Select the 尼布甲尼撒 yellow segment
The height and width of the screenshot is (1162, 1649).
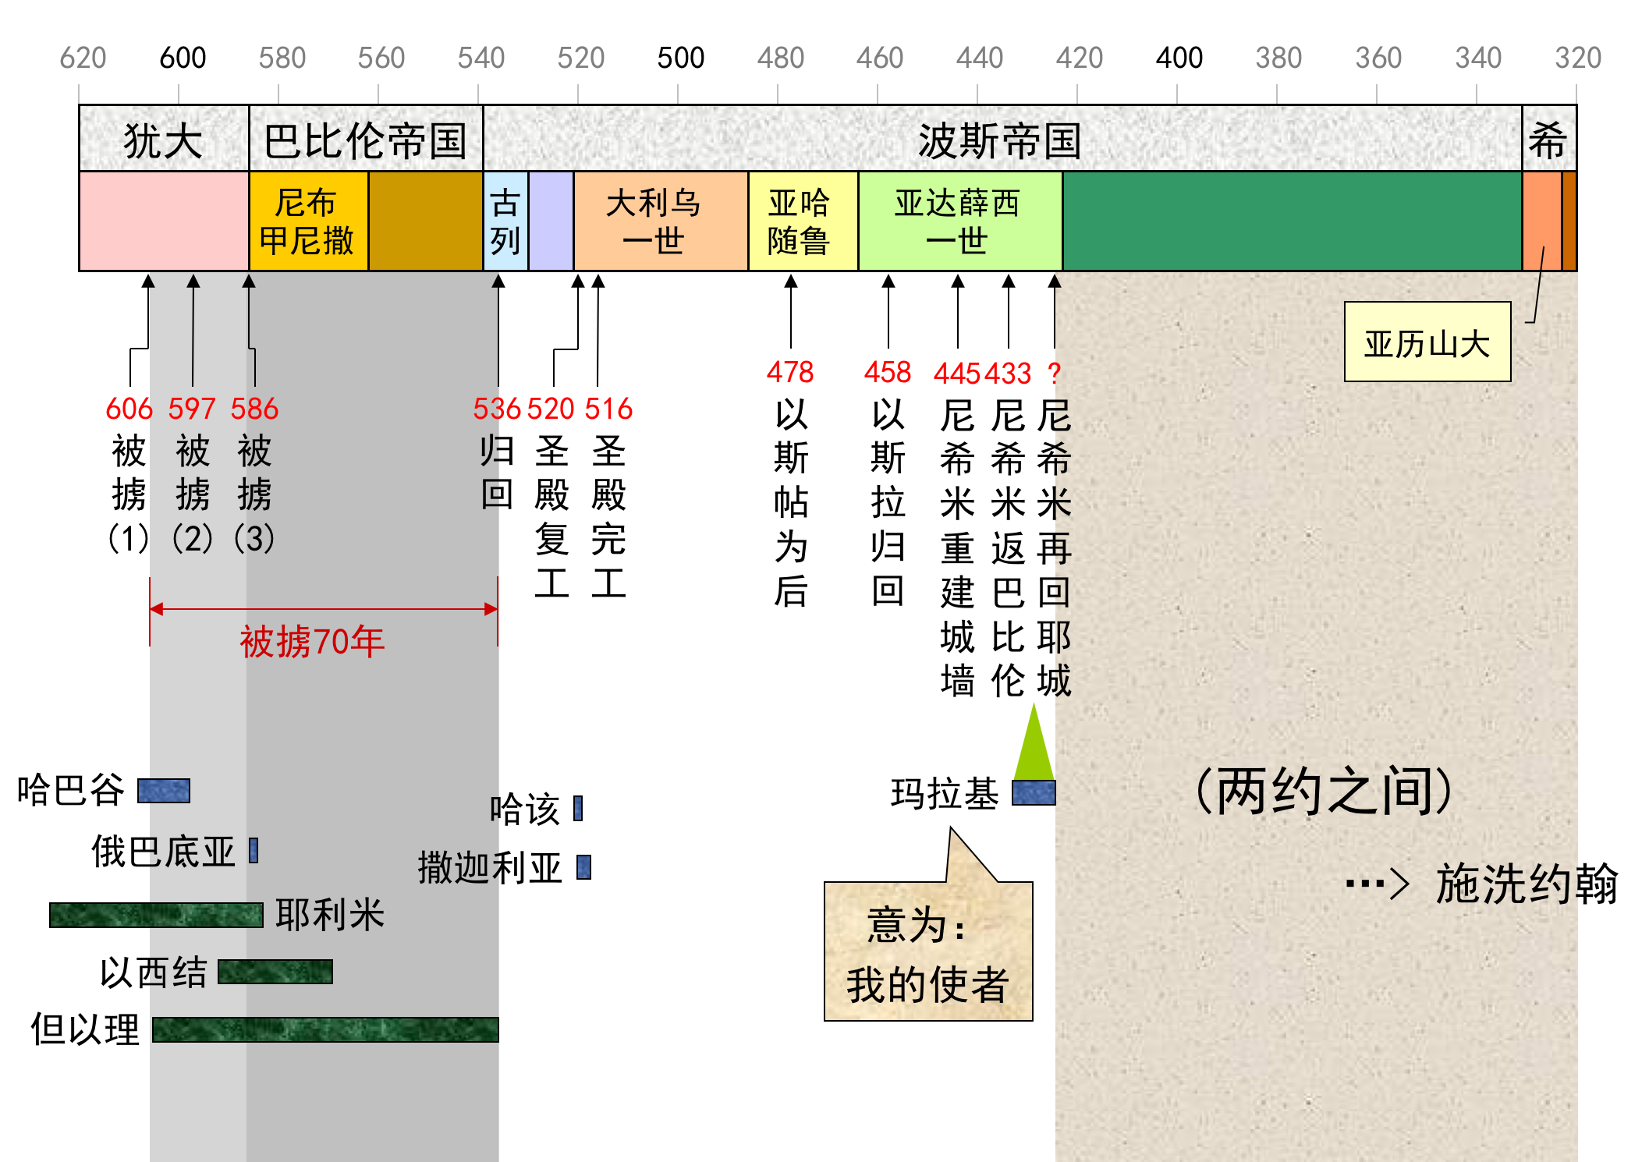(308, 221)
